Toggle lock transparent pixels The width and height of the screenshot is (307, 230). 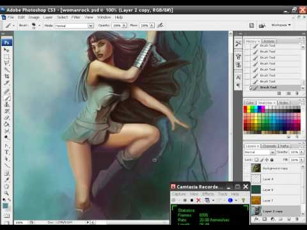(x=256, y=160)
